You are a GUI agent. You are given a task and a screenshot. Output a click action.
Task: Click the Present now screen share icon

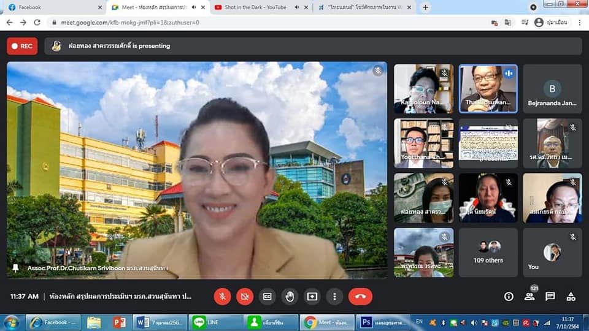click(312, 297)
